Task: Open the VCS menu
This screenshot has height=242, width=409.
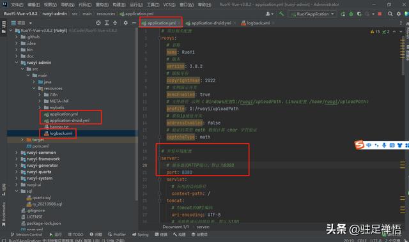Action: (x=169, y=4)
